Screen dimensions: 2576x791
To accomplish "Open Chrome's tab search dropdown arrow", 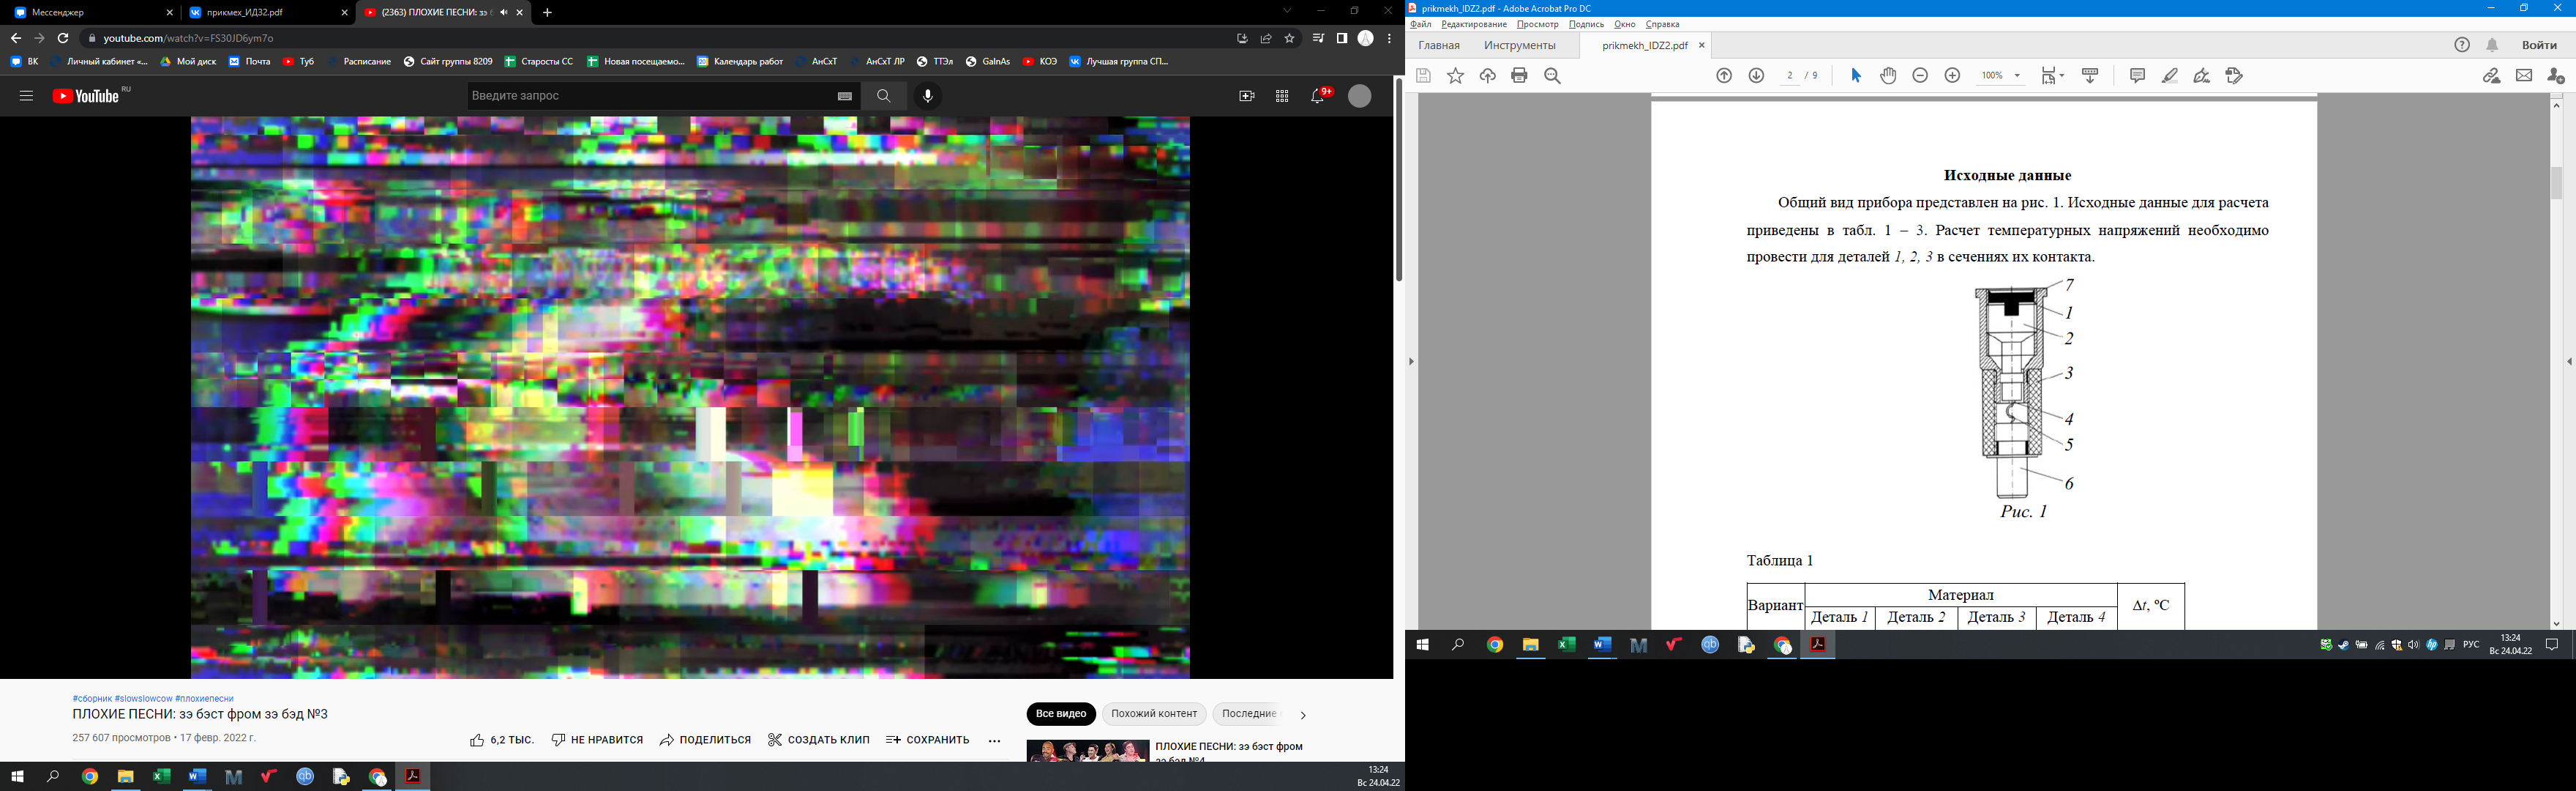I will click(x=1287, y=12).
